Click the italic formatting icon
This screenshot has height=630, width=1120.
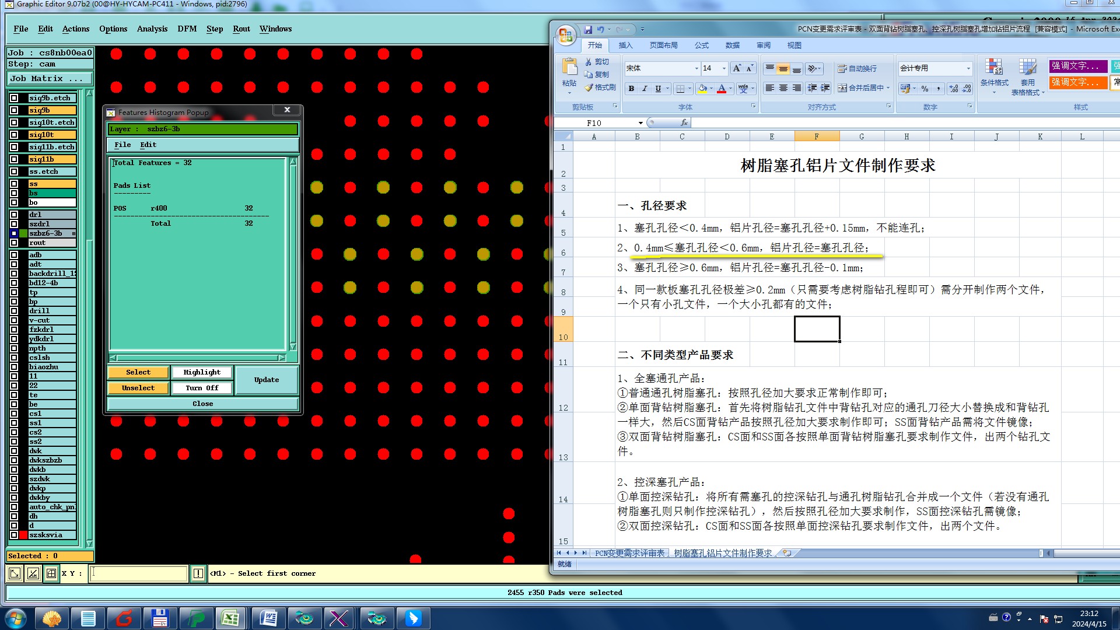(645, 89)
